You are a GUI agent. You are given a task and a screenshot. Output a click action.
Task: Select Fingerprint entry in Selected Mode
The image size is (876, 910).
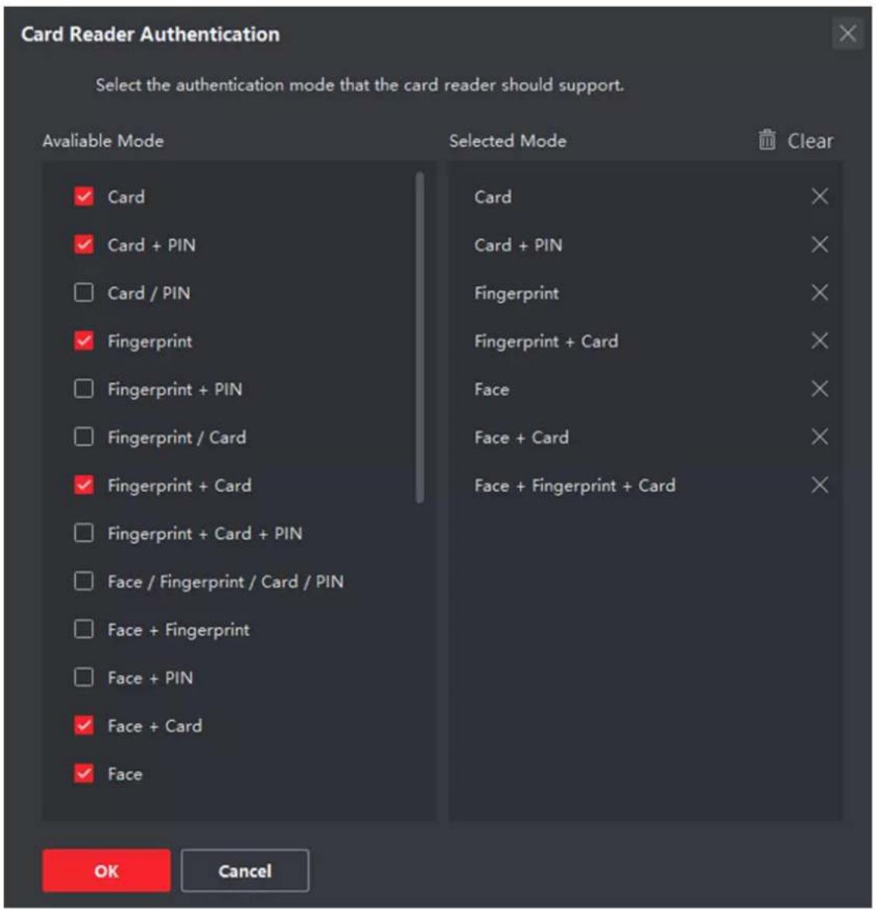(x=517, y=293)
